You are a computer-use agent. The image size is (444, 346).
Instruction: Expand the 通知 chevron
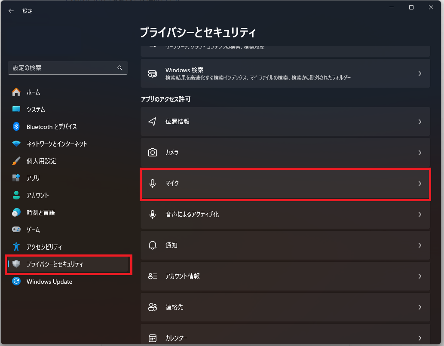point(420,245)
